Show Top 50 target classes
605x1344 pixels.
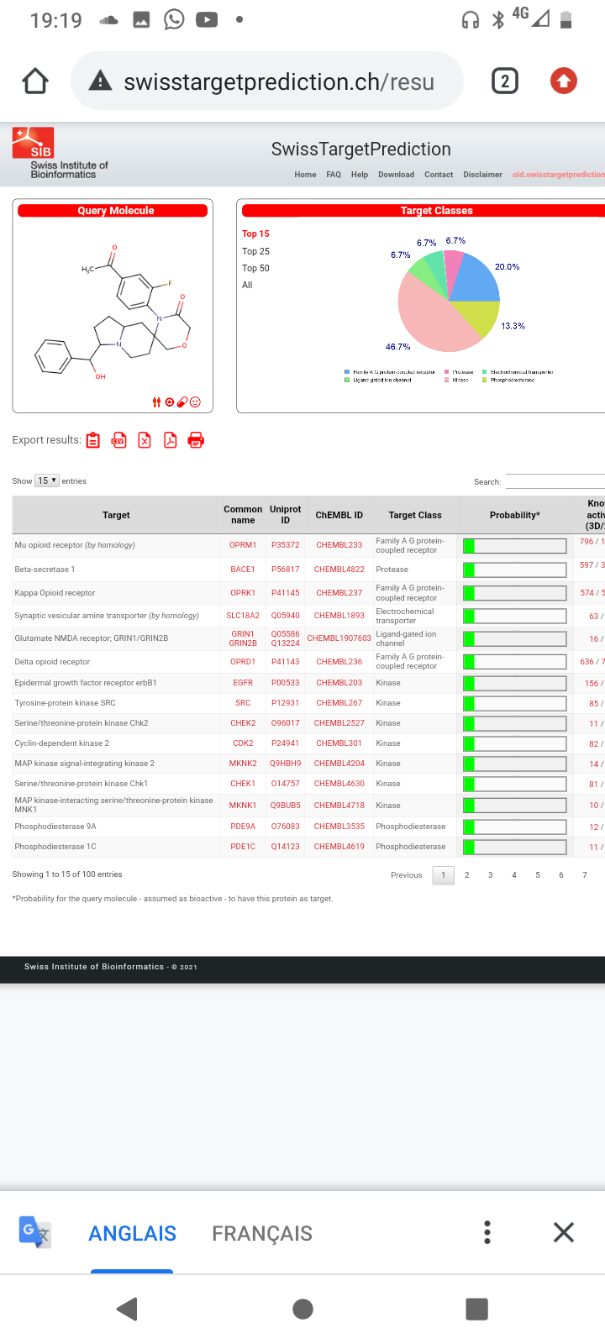coord(255,268)
